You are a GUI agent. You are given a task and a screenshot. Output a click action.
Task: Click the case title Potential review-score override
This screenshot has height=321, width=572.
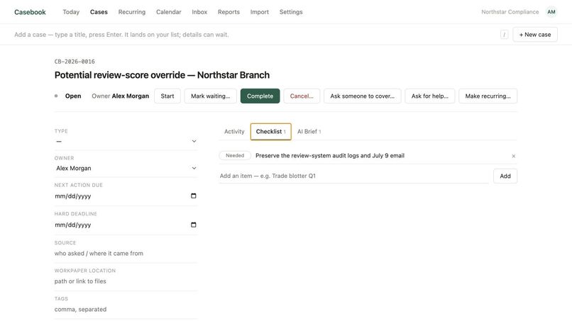(162, 75)
